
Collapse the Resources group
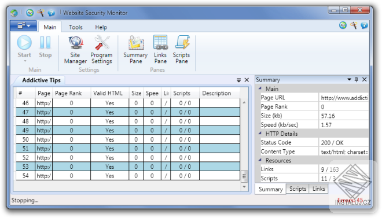pos(260,160)
